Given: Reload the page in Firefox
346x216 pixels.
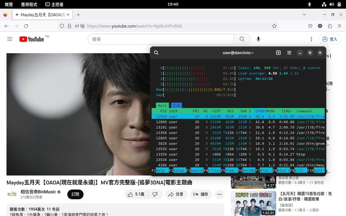Looking at the screenshot, I should click(26, 26).
